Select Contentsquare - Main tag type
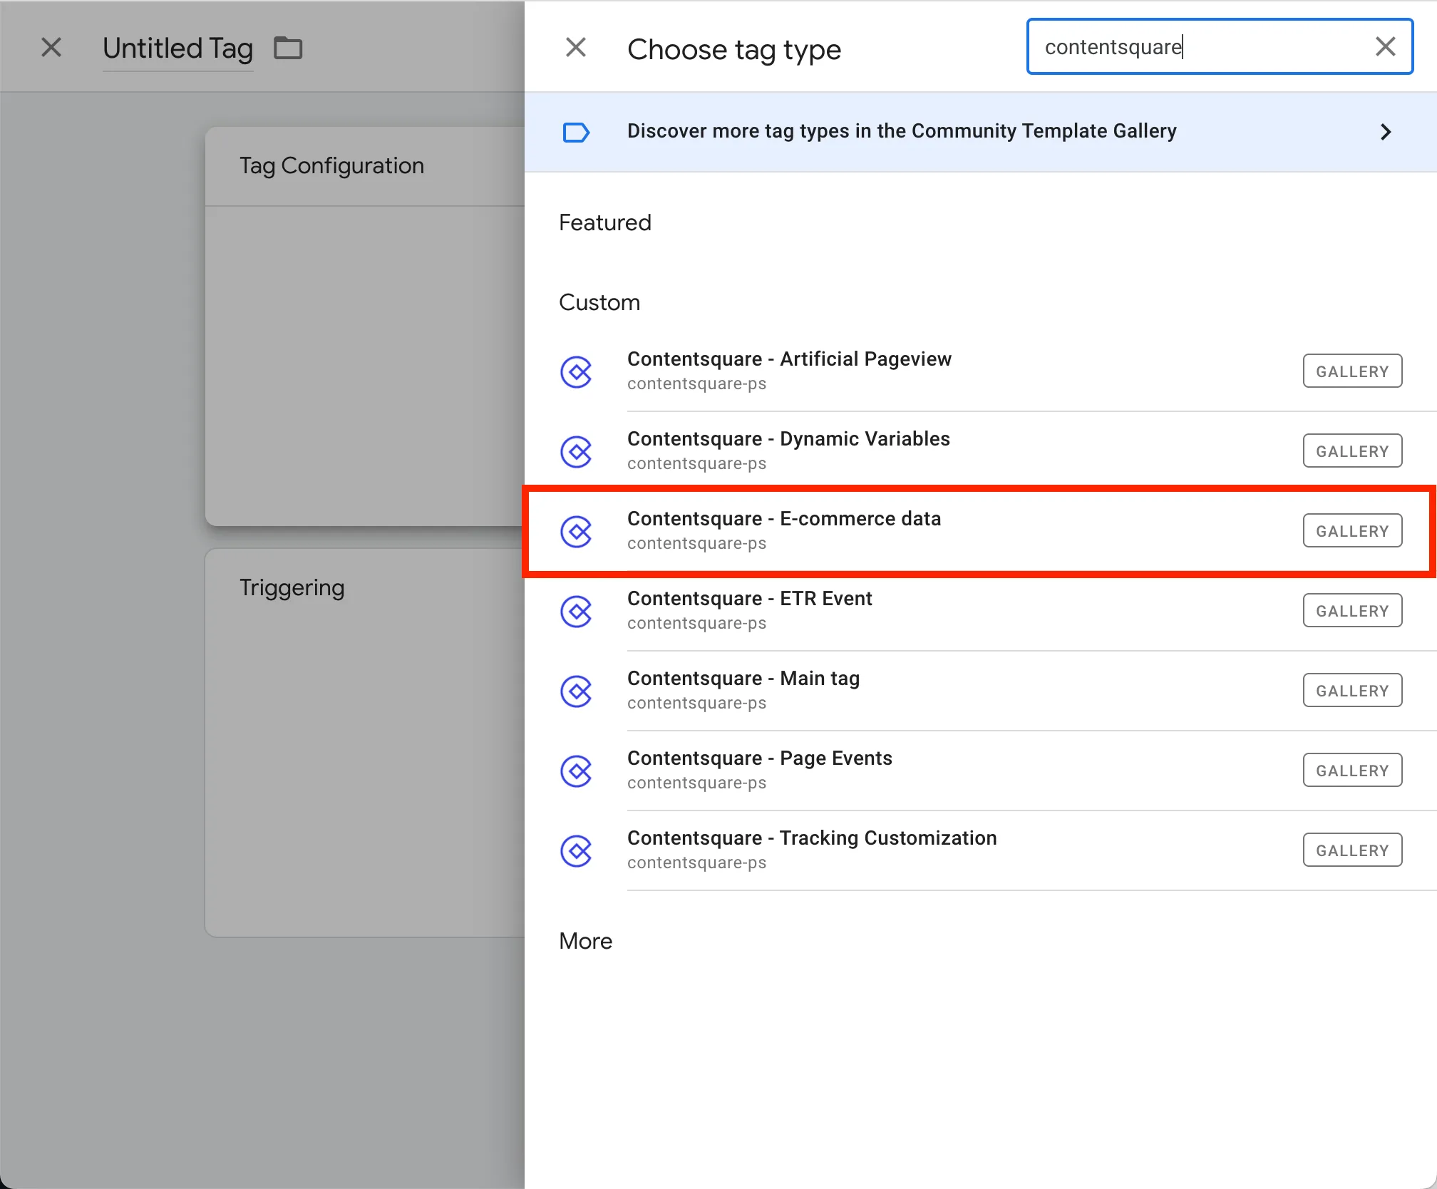 point(743,678)
